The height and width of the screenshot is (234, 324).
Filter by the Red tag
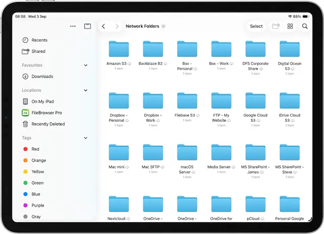pyautogui.click(x=35, y=149)
